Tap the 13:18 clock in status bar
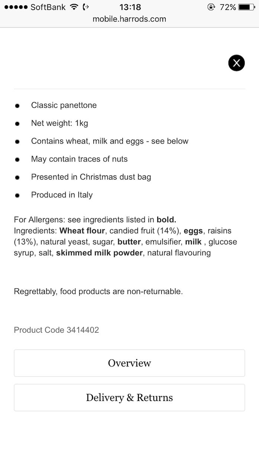Viewport: 259px width, 460px height. pyautogui.click(x=130, y=7)
